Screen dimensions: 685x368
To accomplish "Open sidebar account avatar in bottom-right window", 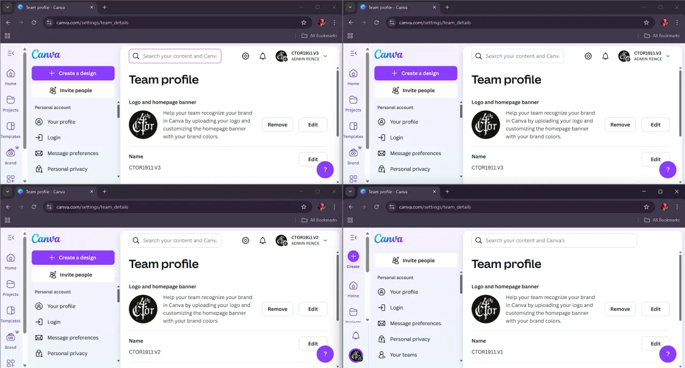I will point(356,355).
